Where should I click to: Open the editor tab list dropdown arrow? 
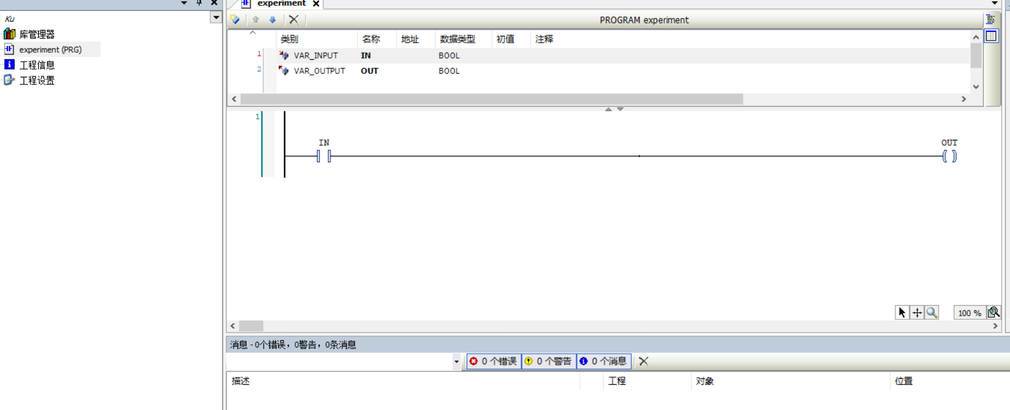[x=995, y=3]
